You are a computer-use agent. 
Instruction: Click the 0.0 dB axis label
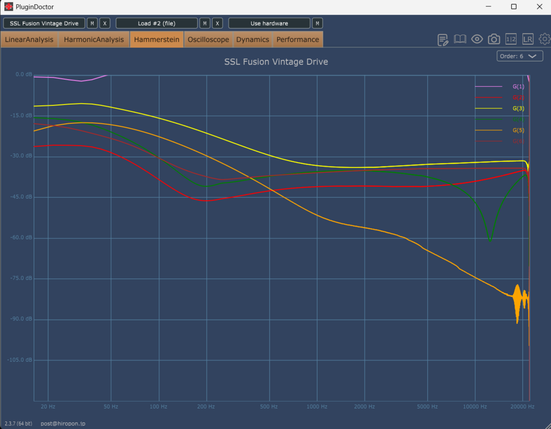[x=24, y=74]
